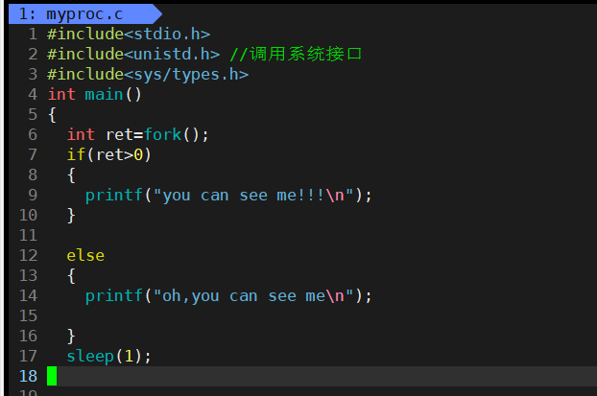Image resolution: width=597 pixels, height=396 pixels.
Task: Click line number 15 in the gutter
Action: [27, 315]
